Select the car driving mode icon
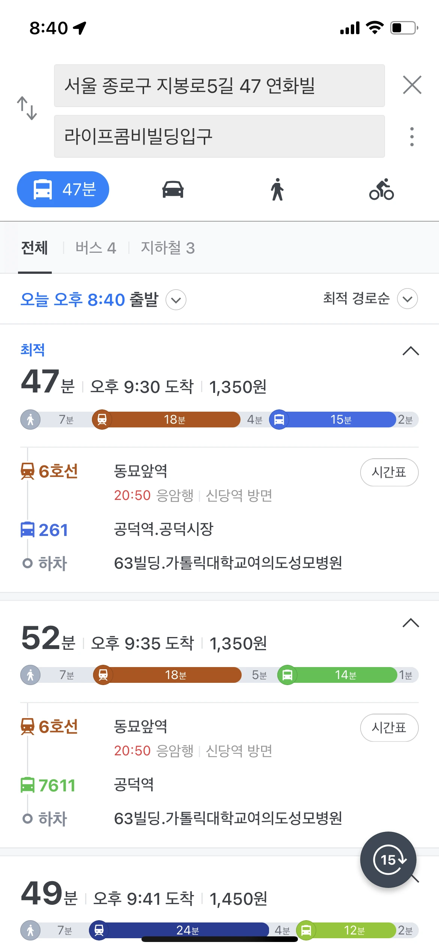 [x=173, y=189]
